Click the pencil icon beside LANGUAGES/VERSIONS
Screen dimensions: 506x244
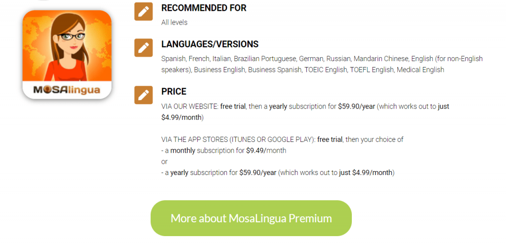[x=144, y=48]
